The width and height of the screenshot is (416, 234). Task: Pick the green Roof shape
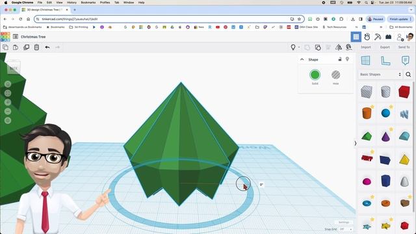click(367, 136)
